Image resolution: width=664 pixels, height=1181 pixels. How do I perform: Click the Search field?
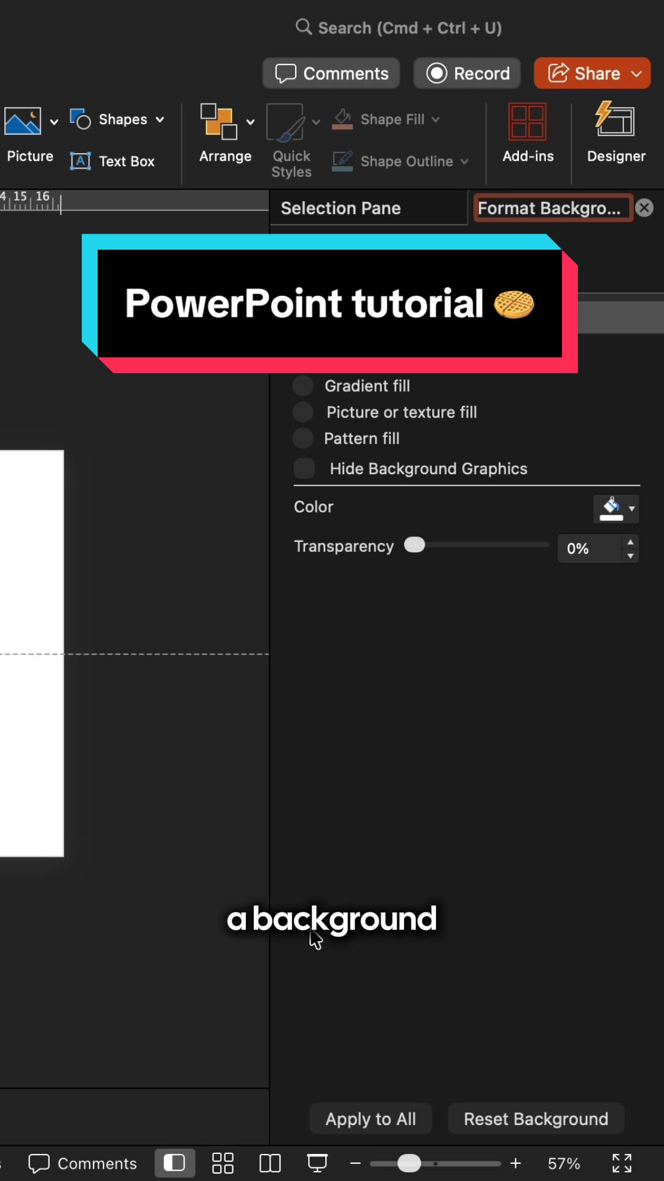click(x=398, y=28)
